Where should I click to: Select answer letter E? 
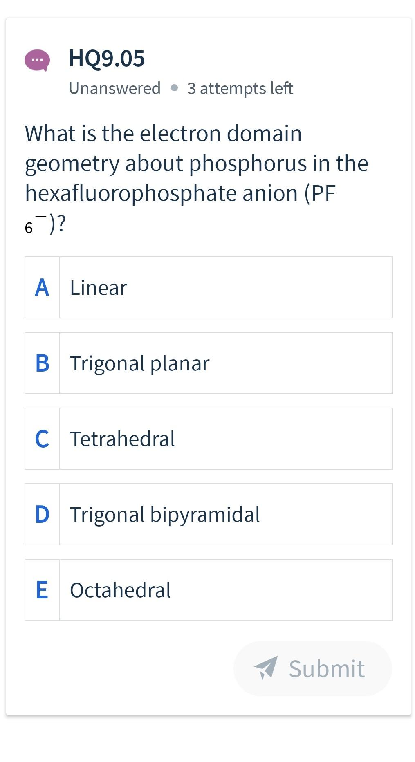[x=42, y=590]
